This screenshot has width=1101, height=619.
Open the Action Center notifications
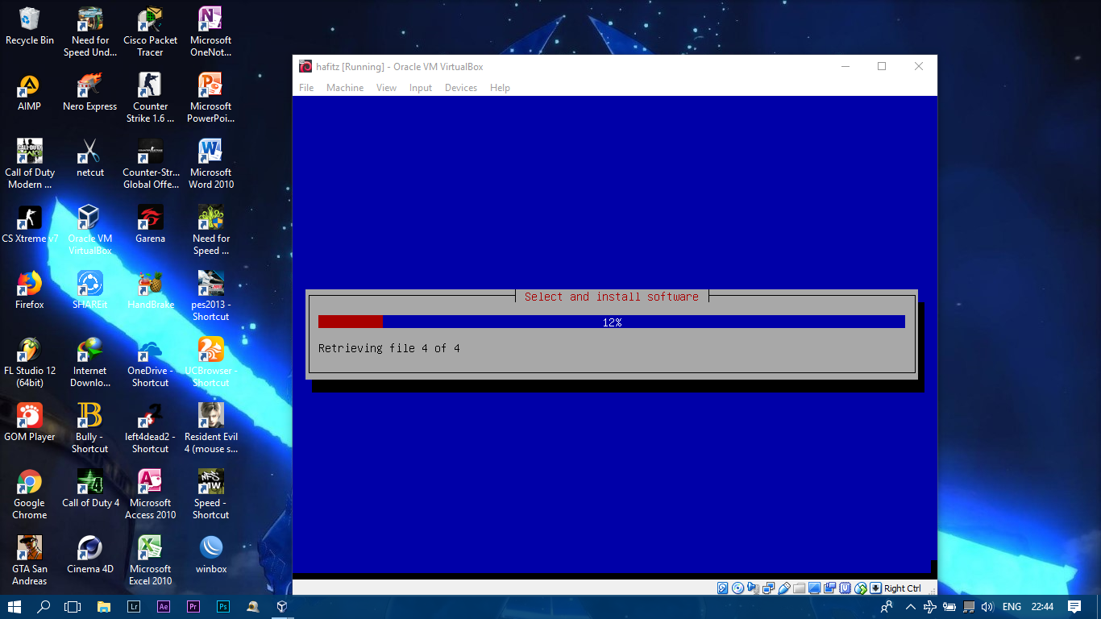pyautogui.click(x=1074, y=607)
